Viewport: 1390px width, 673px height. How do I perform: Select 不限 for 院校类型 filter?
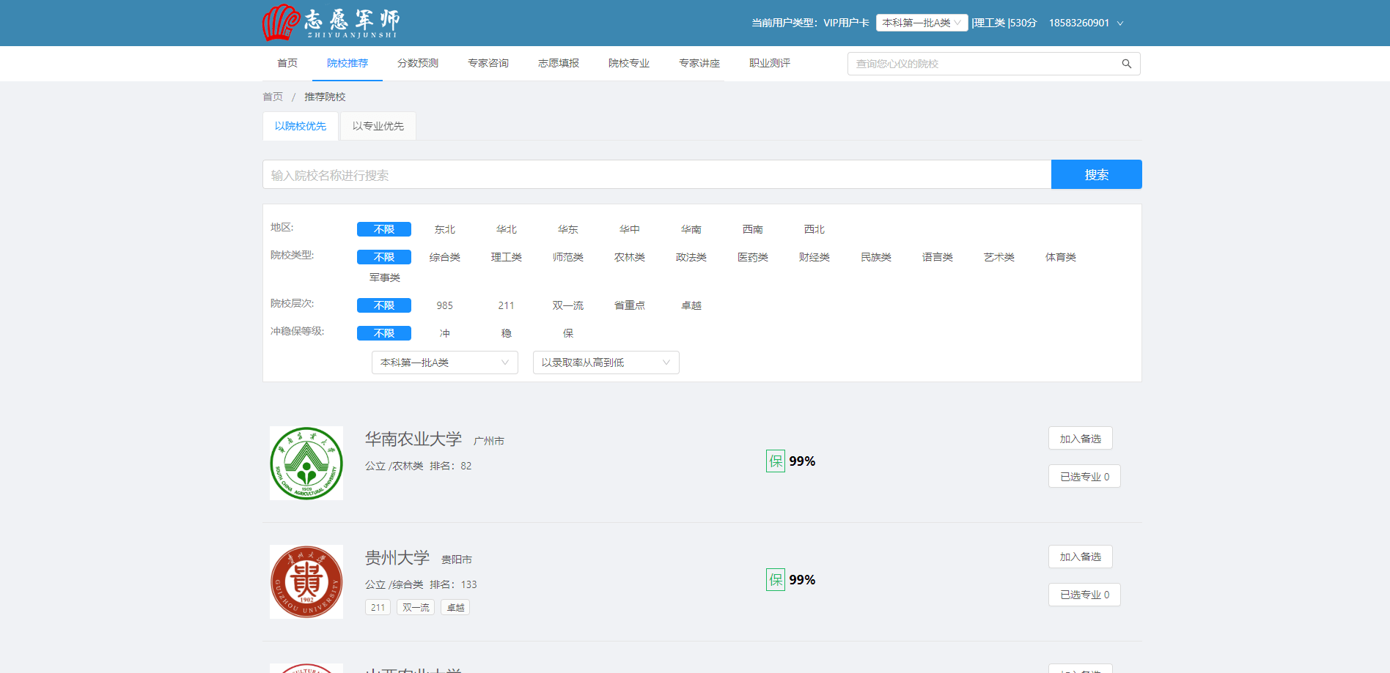pos(384,257)
